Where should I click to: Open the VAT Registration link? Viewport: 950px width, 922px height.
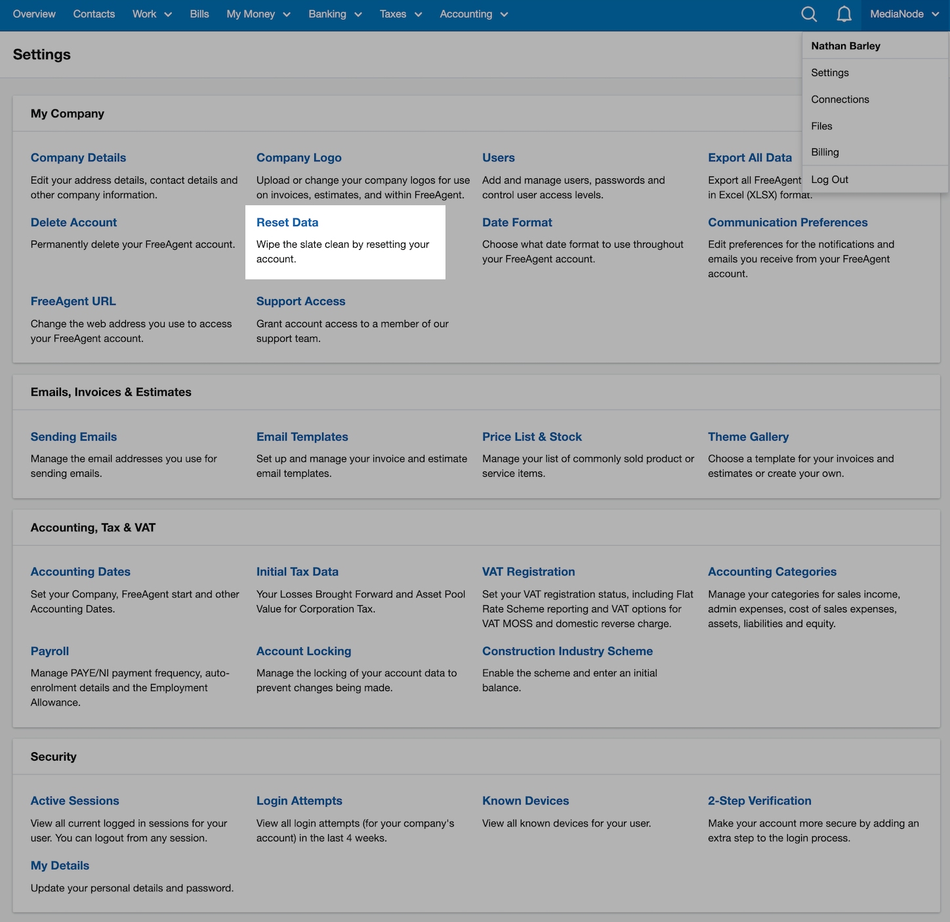click(x=529, y=572)
